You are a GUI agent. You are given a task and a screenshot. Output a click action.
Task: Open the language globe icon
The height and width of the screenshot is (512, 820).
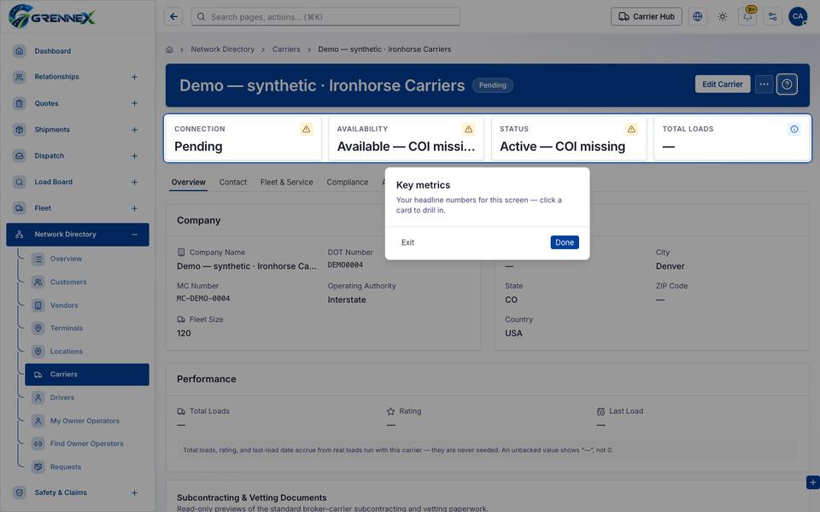coord(697,17)
